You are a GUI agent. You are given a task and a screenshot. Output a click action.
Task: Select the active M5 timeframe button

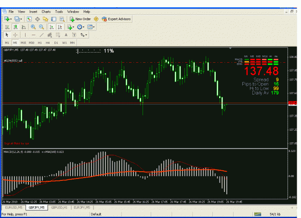pyautogui.click(x=15, y=42)
